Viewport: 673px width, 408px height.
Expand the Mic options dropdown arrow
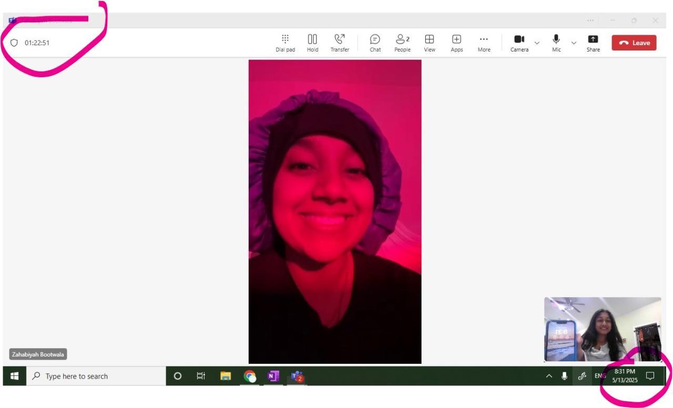coord(574,43)
